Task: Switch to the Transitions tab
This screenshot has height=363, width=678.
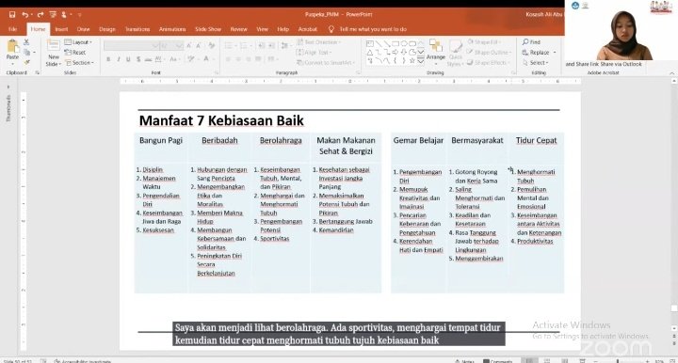Action: [137, 29]
